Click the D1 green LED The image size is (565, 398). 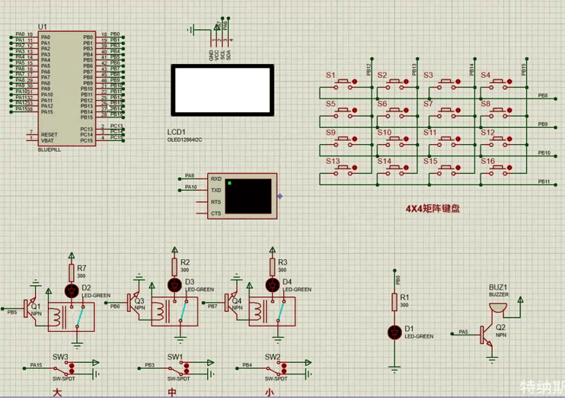(394, 332)
